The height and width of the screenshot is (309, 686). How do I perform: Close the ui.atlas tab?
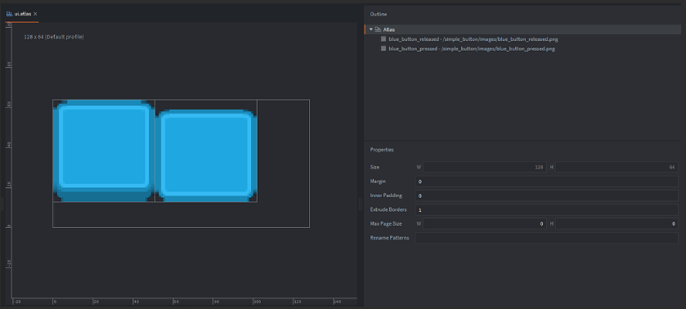pyautogui.click(x=35, y=14)
